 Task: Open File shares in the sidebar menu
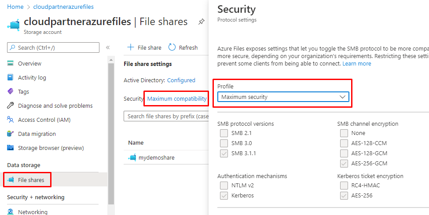(31, 180)
